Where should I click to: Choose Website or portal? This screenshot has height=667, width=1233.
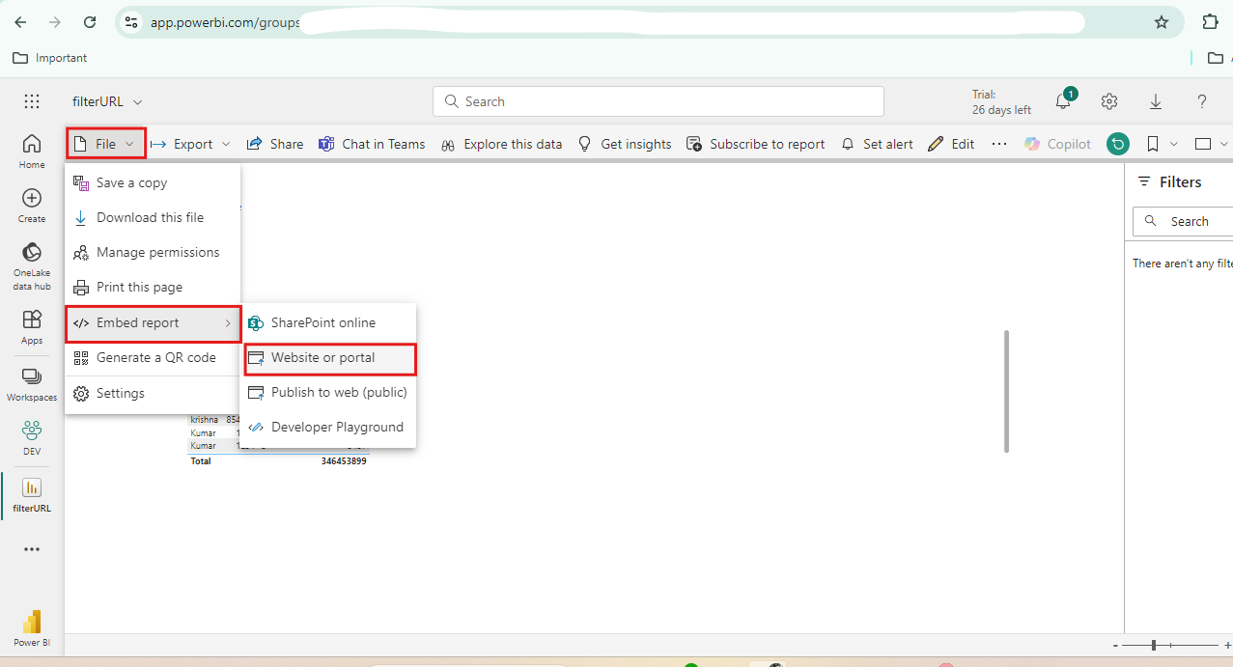[329, 358]
